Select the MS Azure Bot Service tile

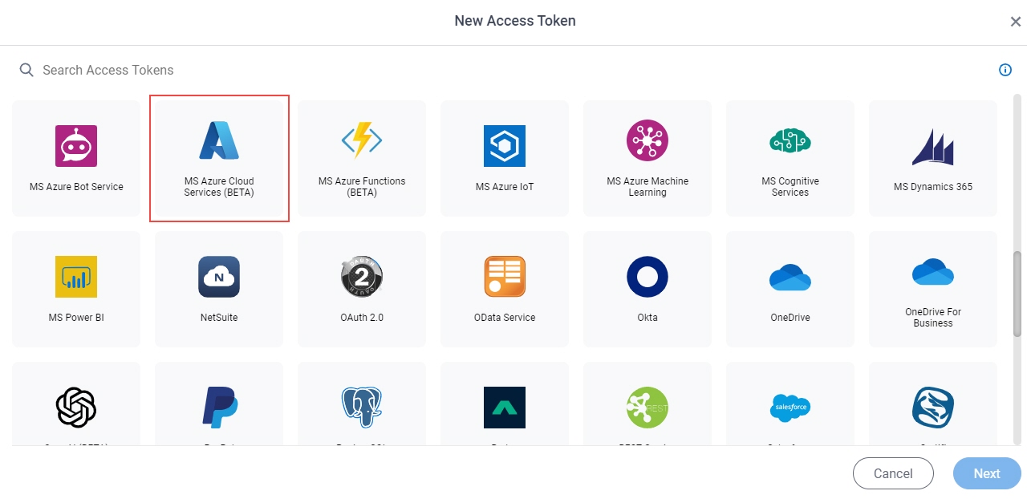(x=76, y=158)
